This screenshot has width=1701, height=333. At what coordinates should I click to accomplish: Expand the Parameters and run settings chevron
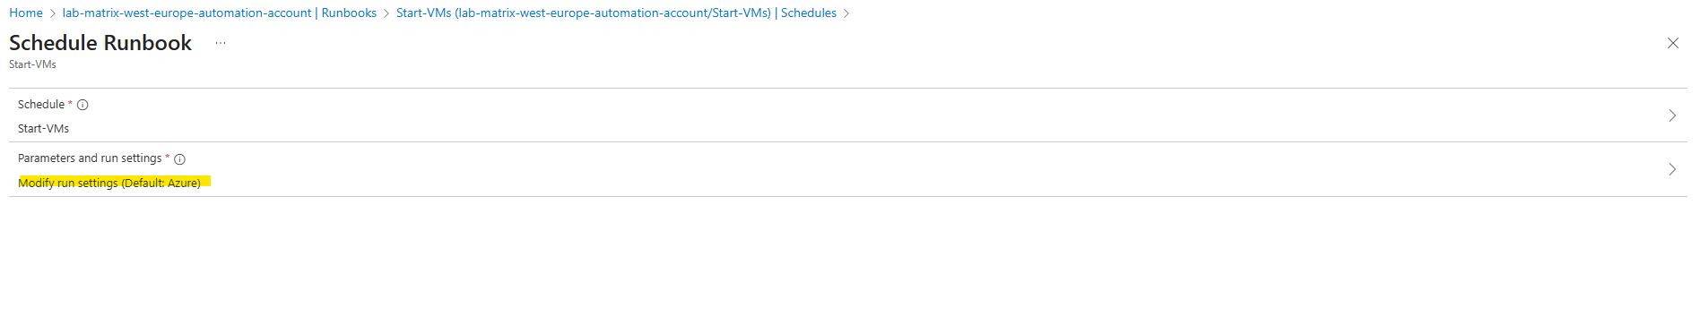1672,169
